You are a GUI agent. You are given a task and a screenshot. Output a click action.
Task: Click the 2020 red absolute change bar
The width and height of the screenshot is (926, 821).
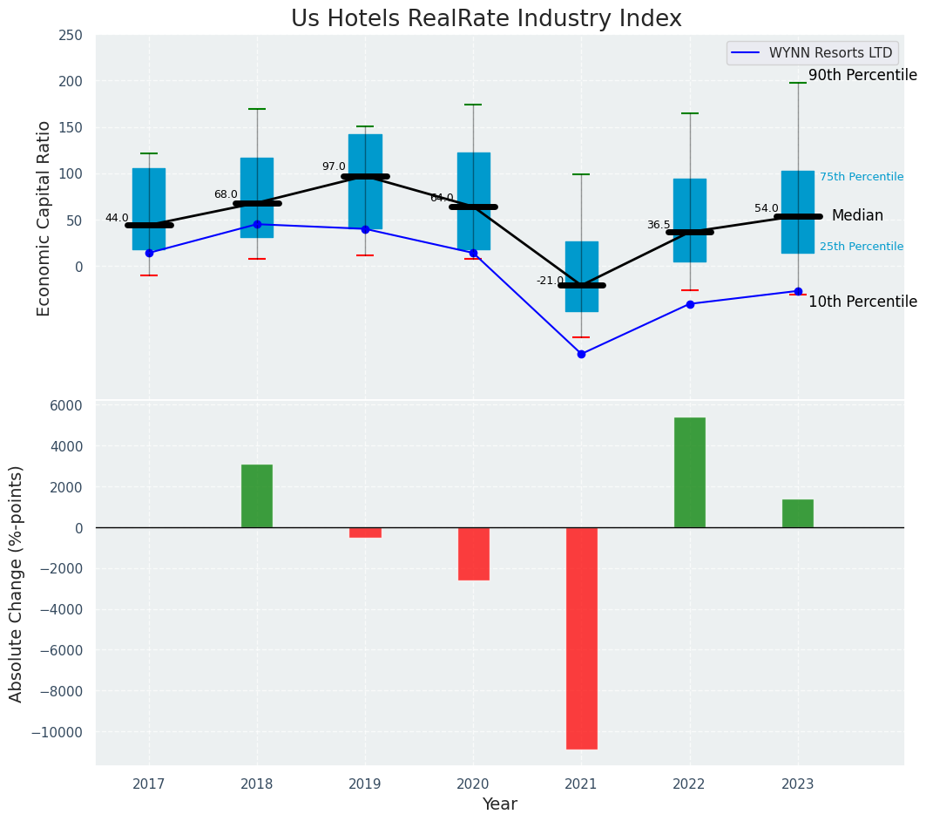(x=473, y=553)
